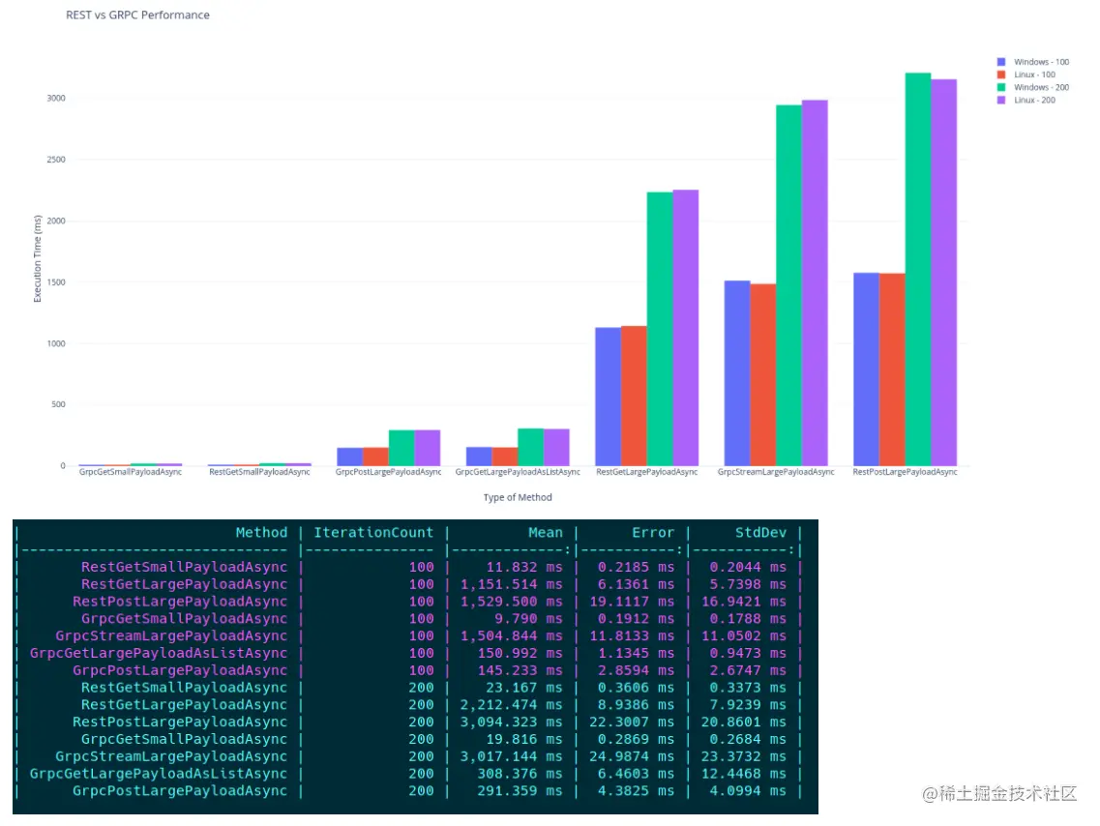Select the mean value '308.376 ms'
Viewport: 1100px width, 826px height.
[520, 774]
